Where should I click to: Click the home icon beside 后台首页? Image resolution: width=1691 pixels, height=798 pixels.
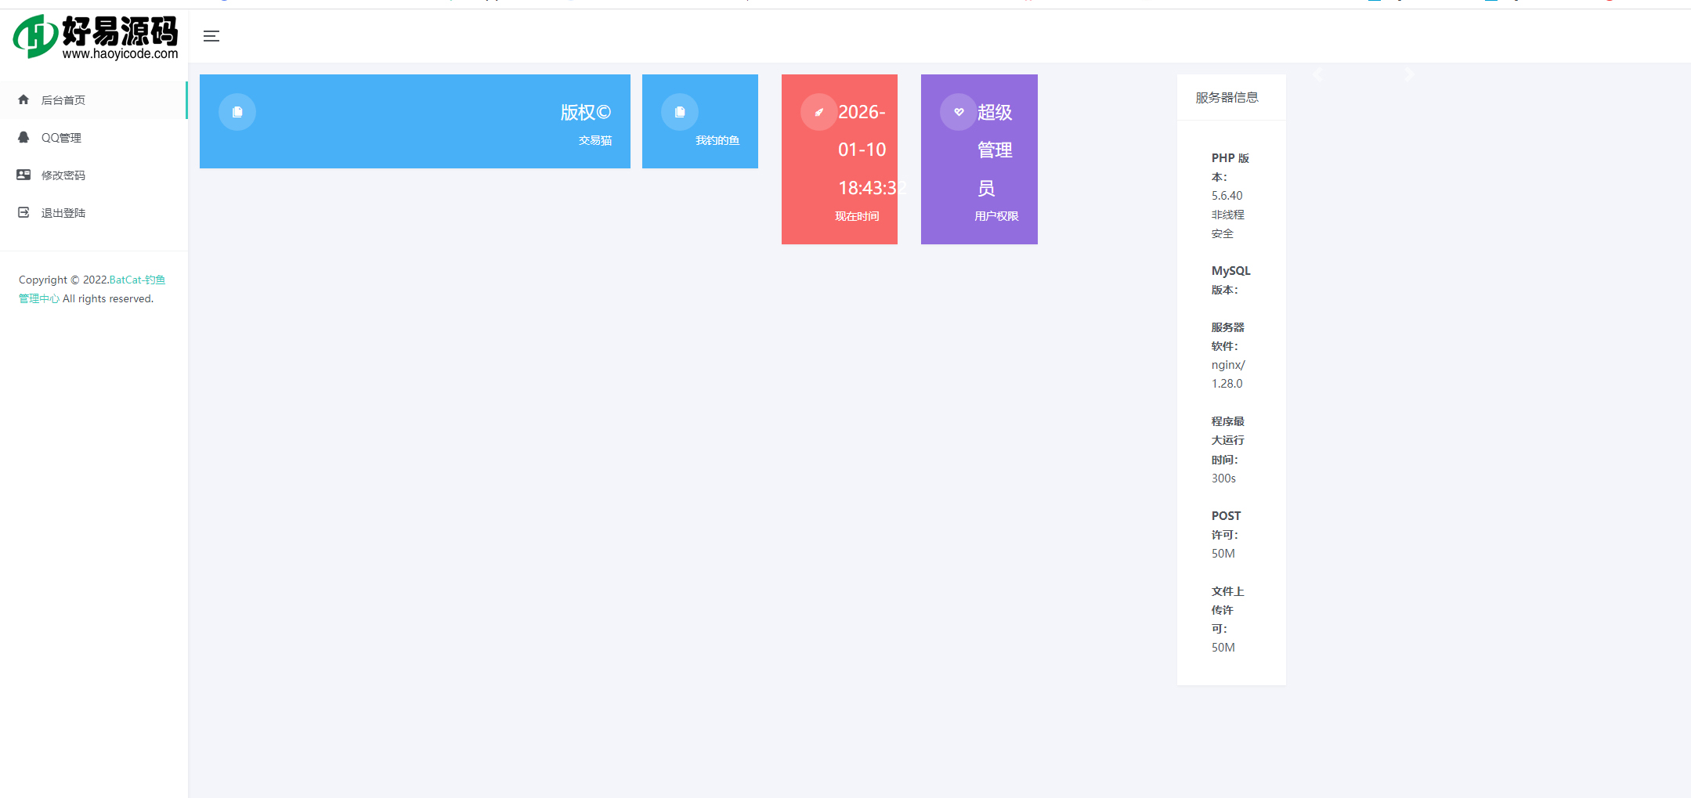click(x=23, y=99)
